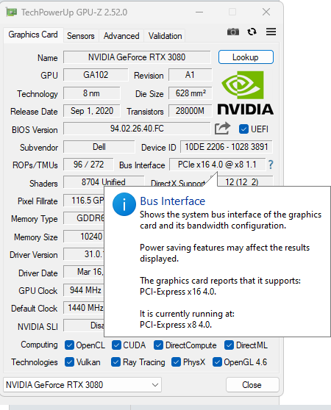Open the Validation tab
331x410 pixels.
pos(165,36)
